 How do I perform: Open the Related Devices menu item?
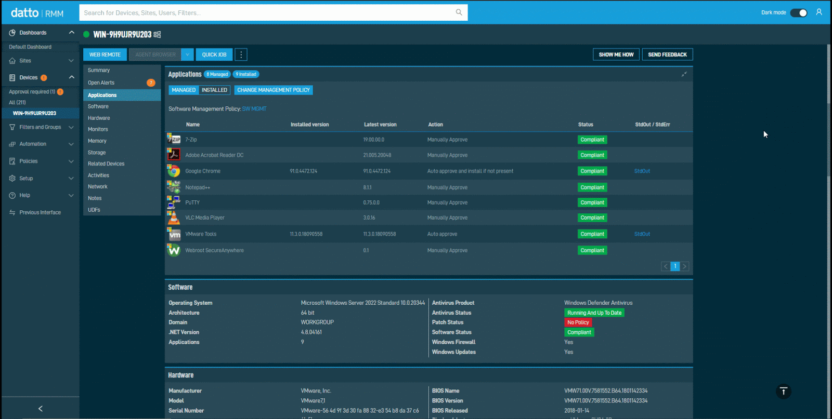coord(122,164)
